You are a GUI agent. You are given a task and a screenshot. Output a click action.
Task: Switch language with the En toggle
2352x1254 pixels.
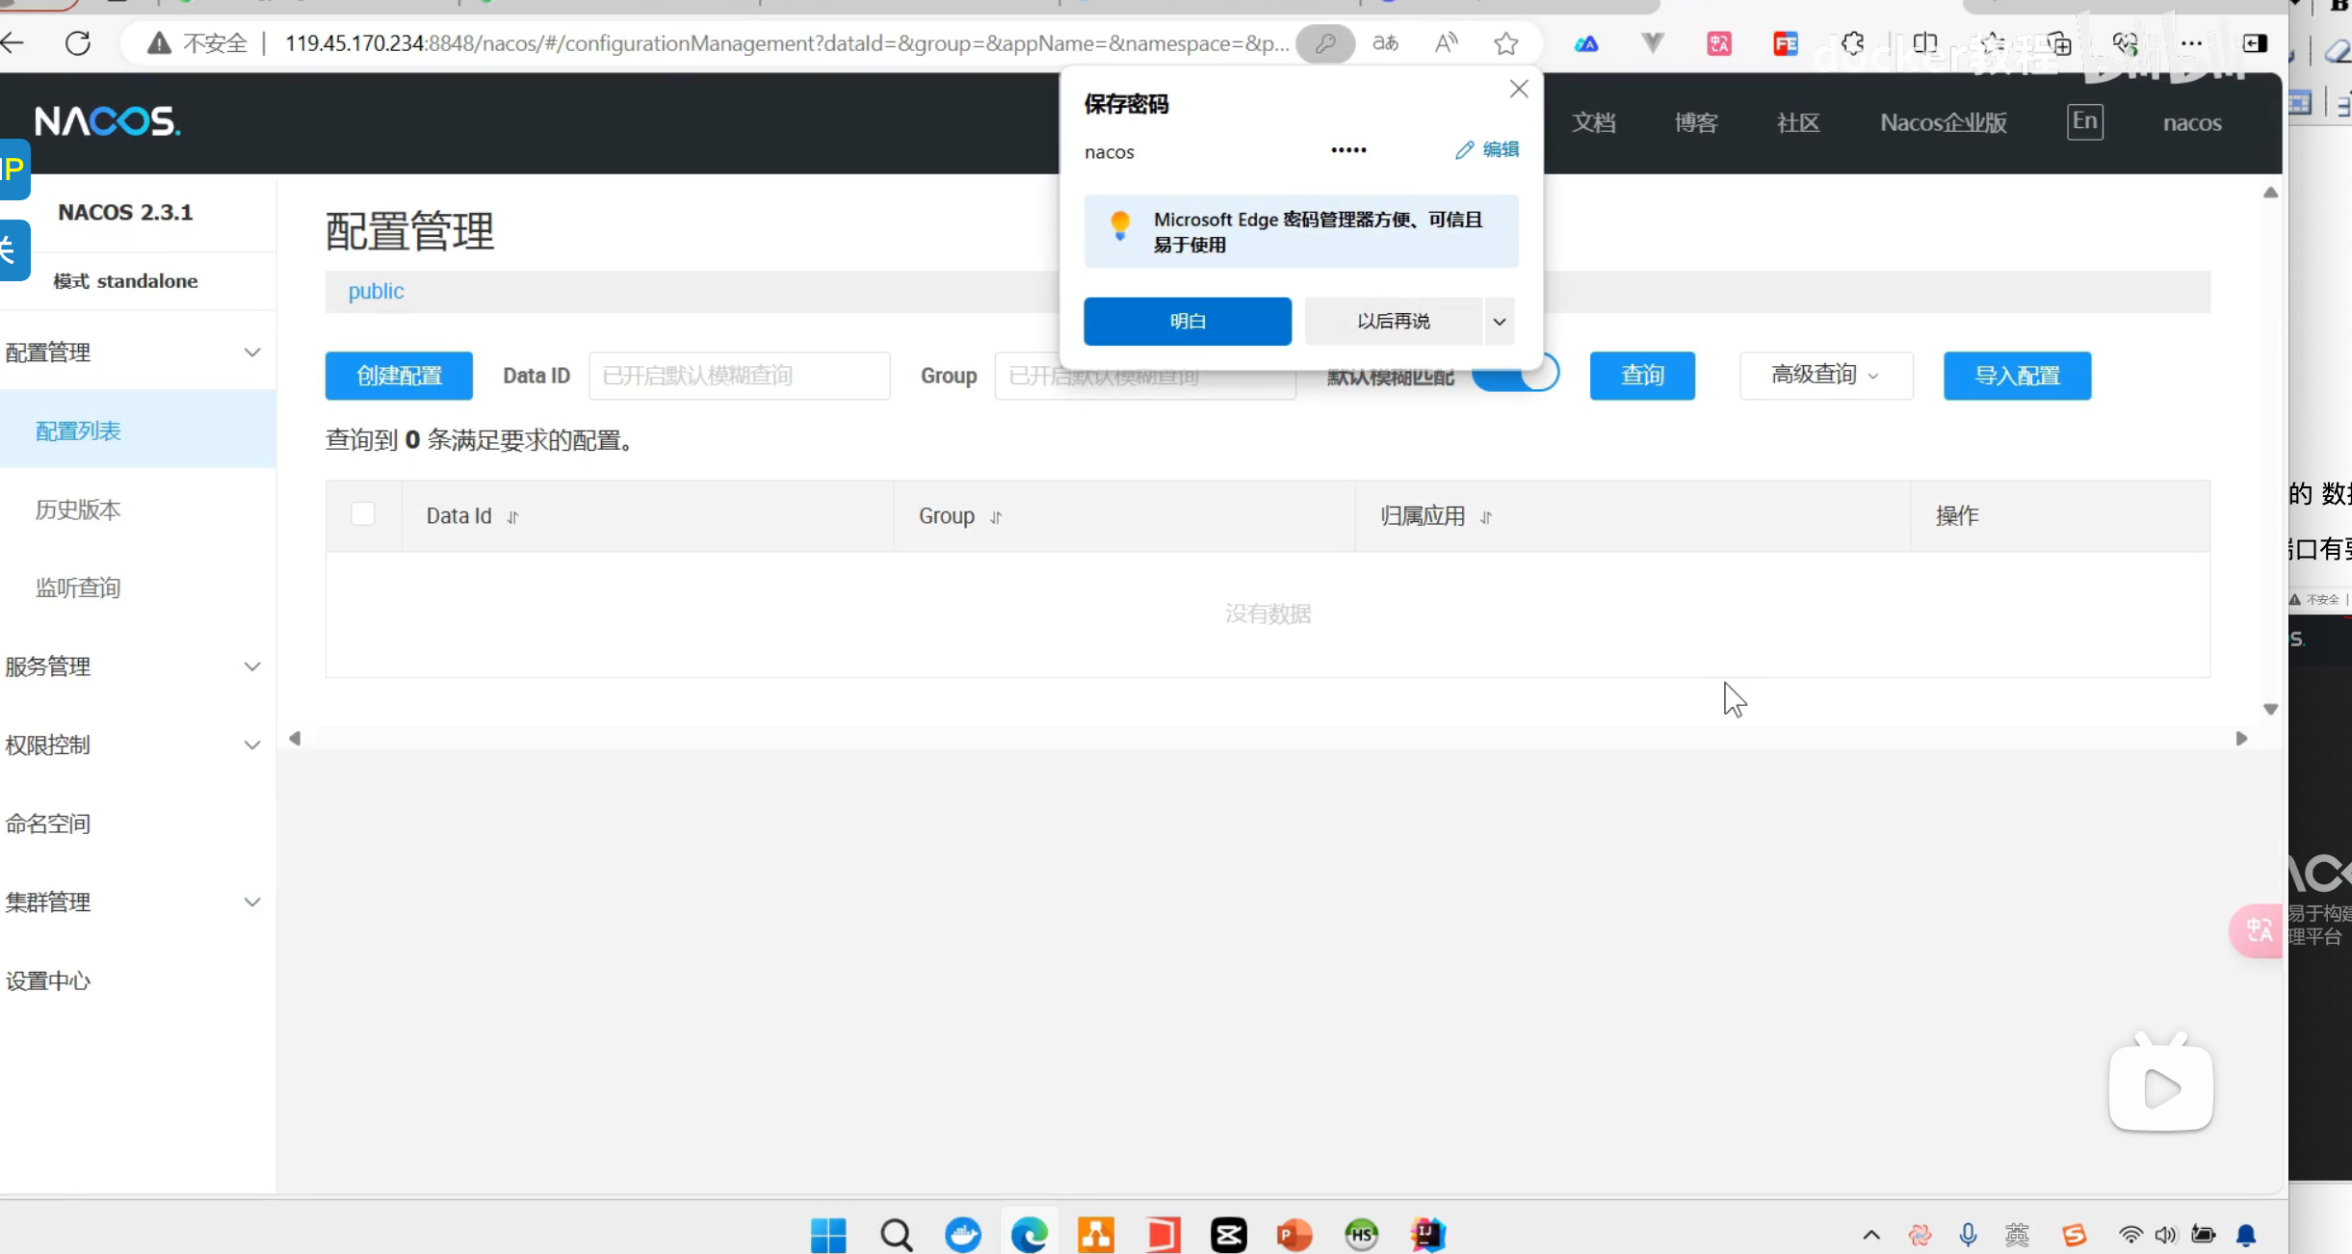click(2084, 121)
